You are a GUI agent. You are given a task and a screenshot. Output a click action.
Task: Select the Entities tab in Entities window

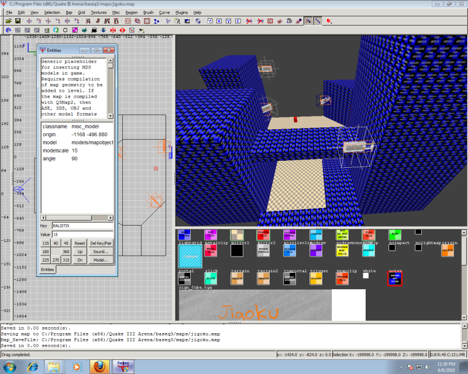[x=47, y=269]
